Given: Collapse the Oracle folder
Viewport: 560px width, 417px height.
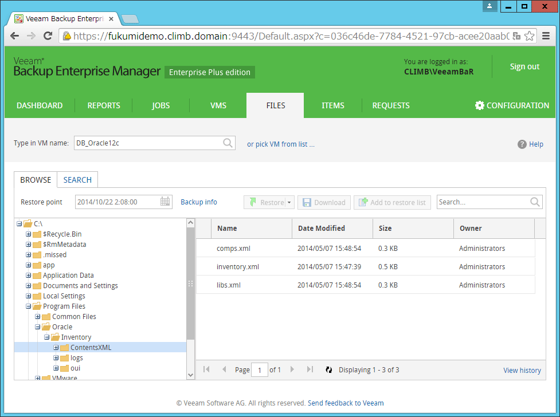Looking at the screenshot, I should point(37,327).
